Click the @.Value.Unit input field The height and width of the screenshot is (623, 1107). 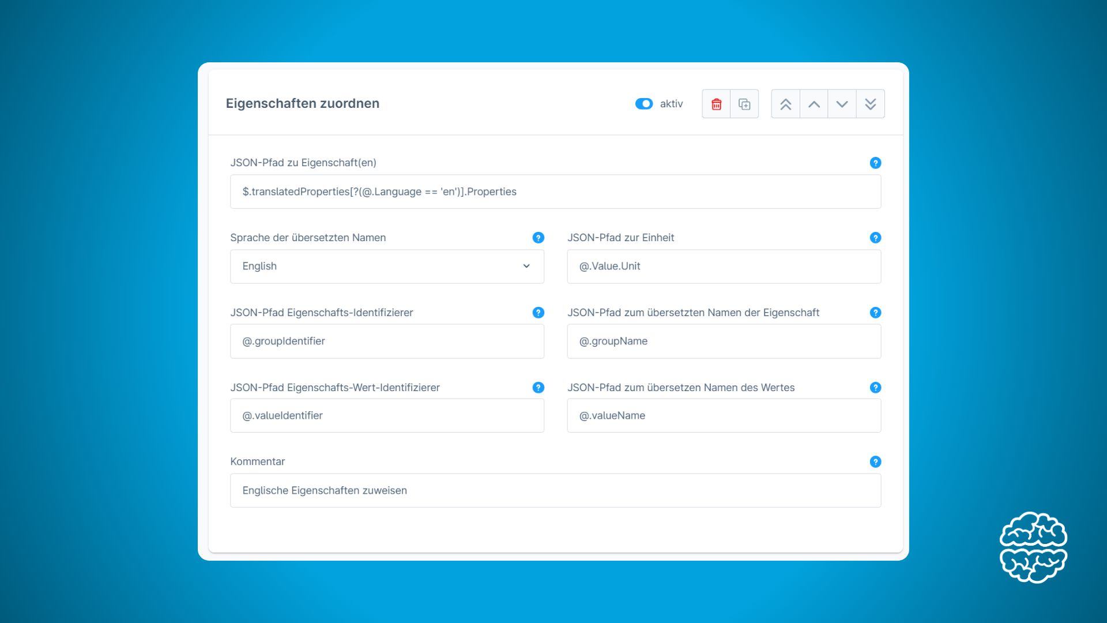click(x=724, y=267)
